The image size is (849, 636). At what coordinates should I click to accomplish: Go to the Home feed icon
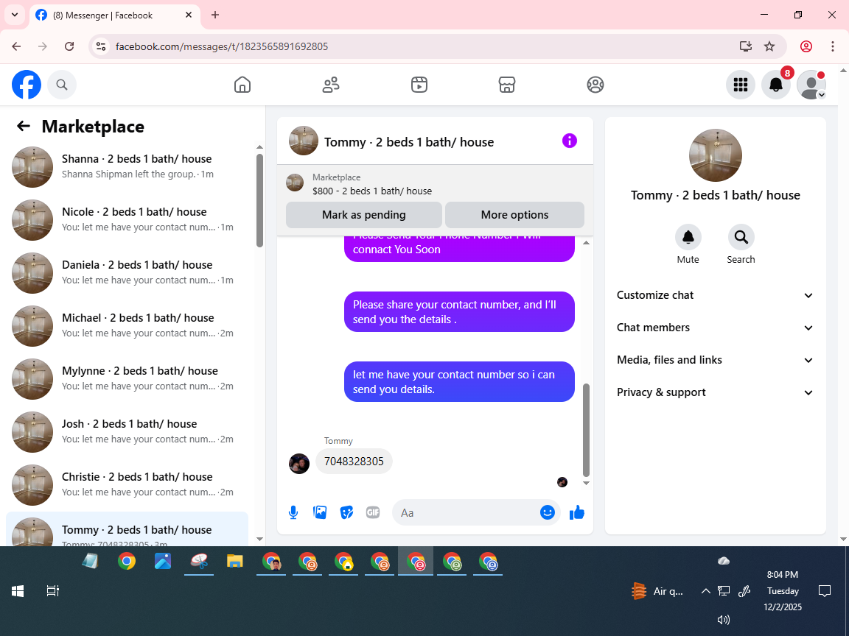(242, 85)
